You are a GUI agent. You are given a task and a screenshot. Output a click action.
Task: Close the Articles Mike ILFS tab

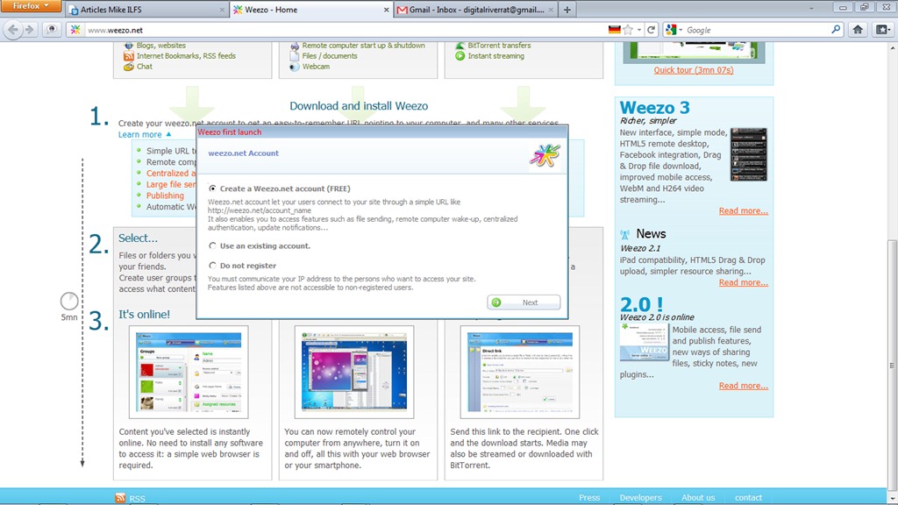[x=222, y=10]
